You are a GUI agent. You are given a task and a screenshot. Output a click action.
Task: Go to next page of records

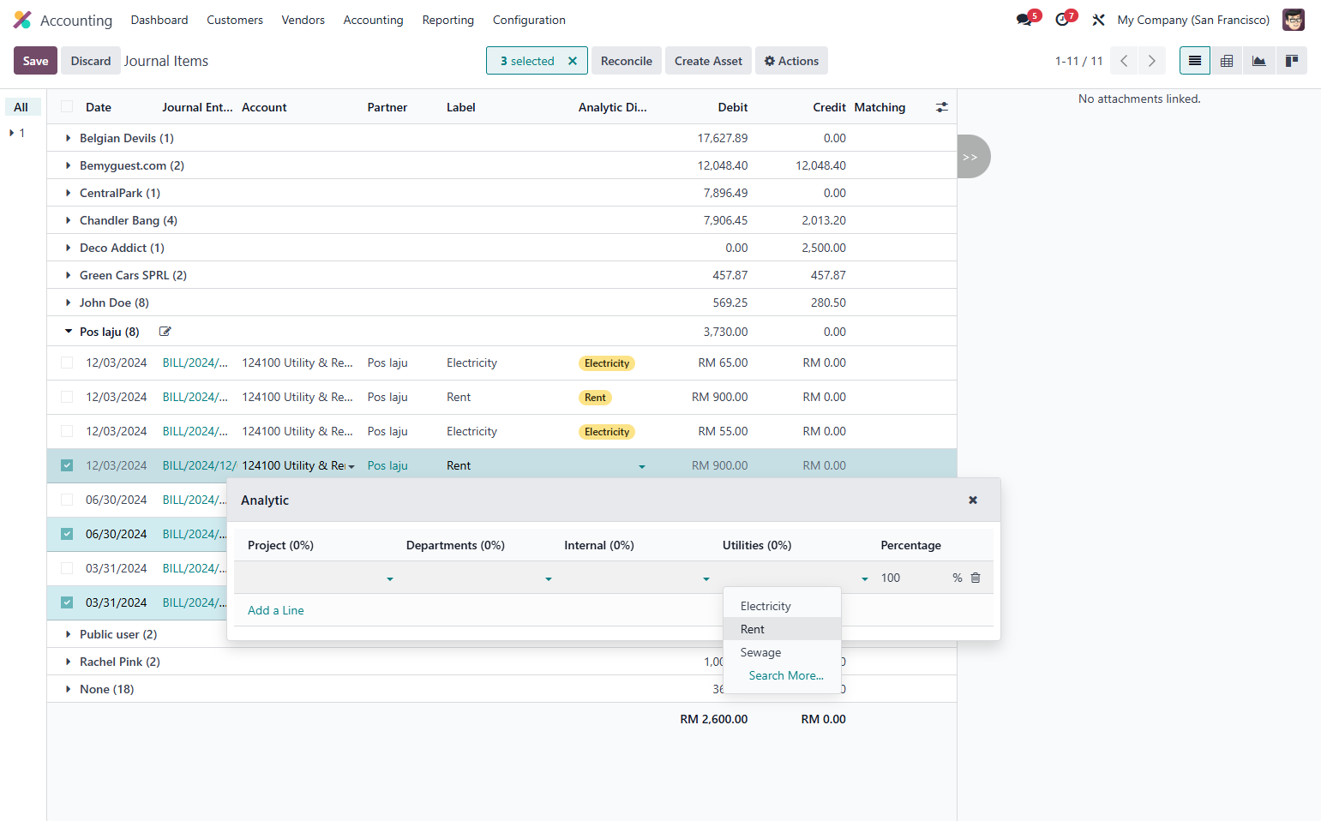point(1151,61)
